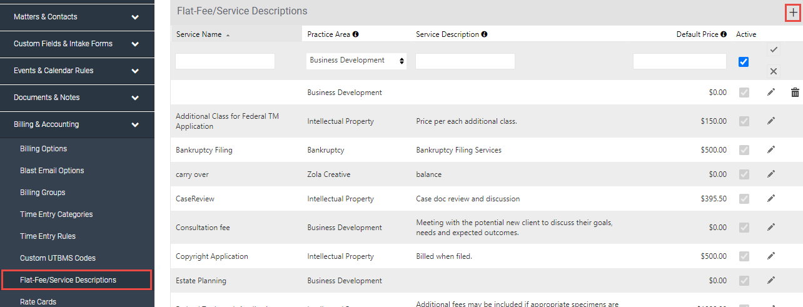Select 'Case doc review and discussion' text

tap(468, 199)
